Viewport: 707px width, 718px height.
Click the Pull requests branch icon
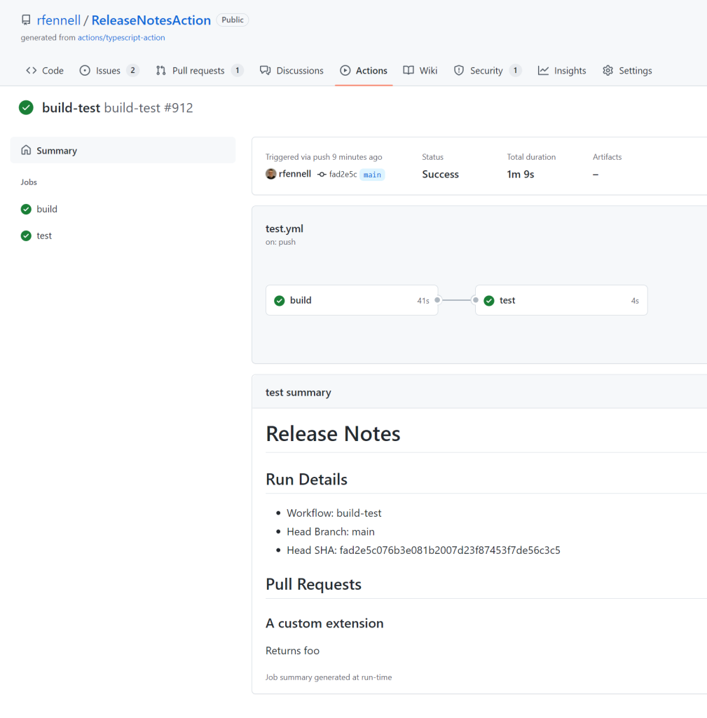click(160, 71)
